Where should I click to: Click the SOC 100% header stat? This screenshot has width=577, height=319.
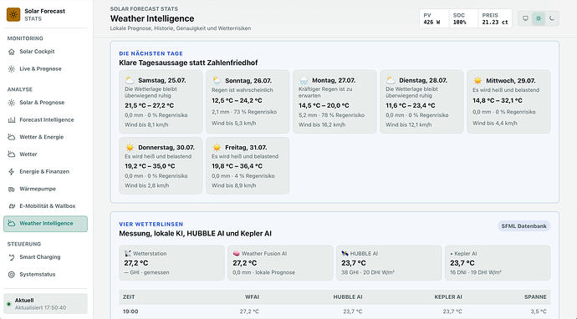[463, 18]
